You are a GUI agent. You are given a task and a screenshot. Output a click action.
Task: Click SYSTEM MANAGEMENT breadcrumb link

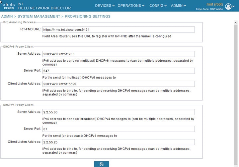click(39, 17)
